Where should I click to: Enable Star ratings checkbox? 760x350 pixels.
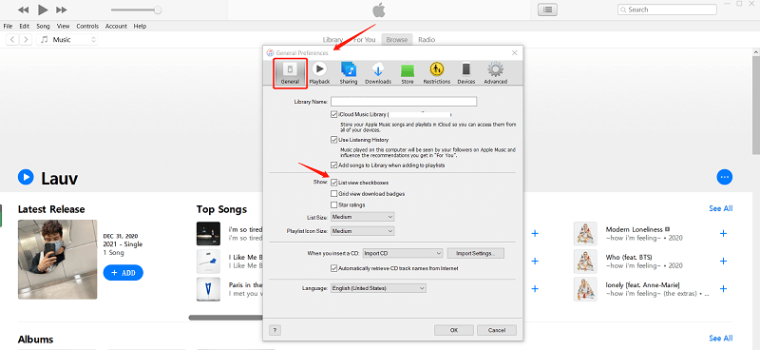(334, 204)
